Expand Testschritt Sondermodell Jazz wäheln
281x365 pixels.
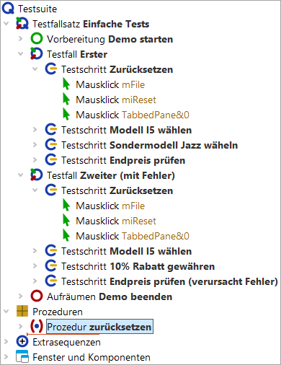pyautogui.click(x=35, y=145)
